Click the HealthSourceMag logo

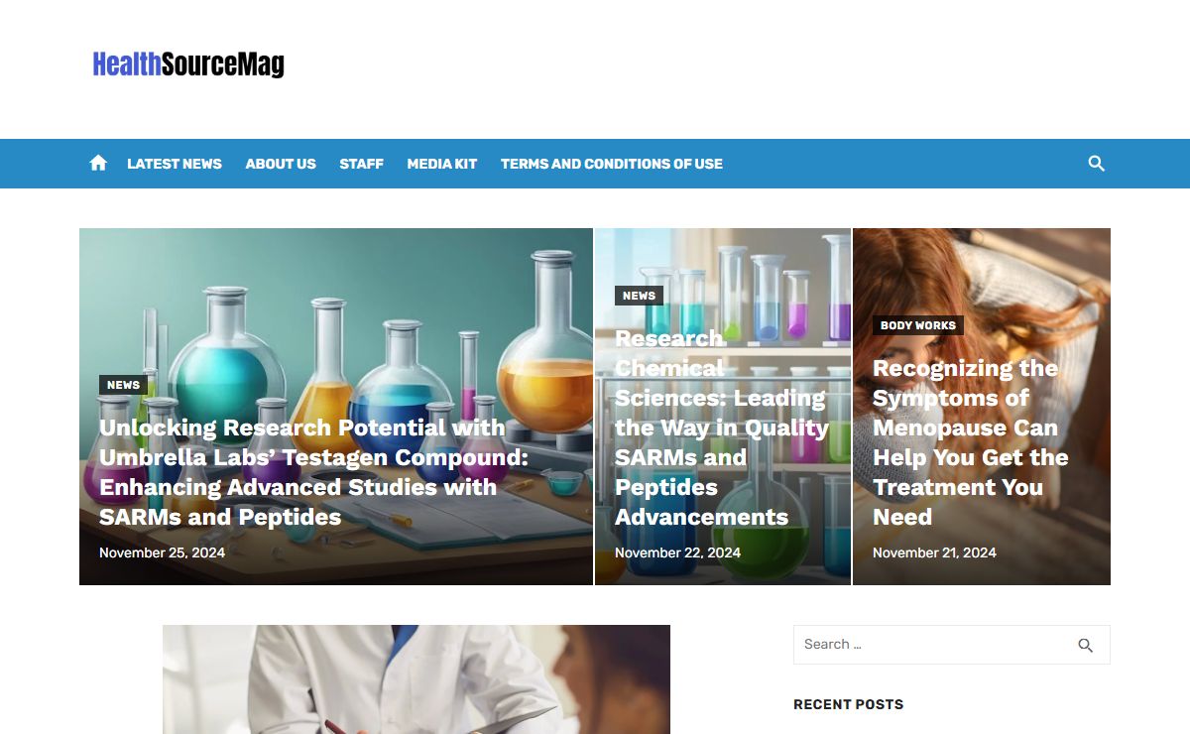(x=188, y=64)
